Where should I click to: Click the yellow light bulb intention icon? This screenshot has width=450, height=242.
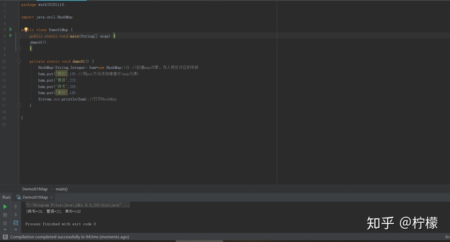(26, 29)
